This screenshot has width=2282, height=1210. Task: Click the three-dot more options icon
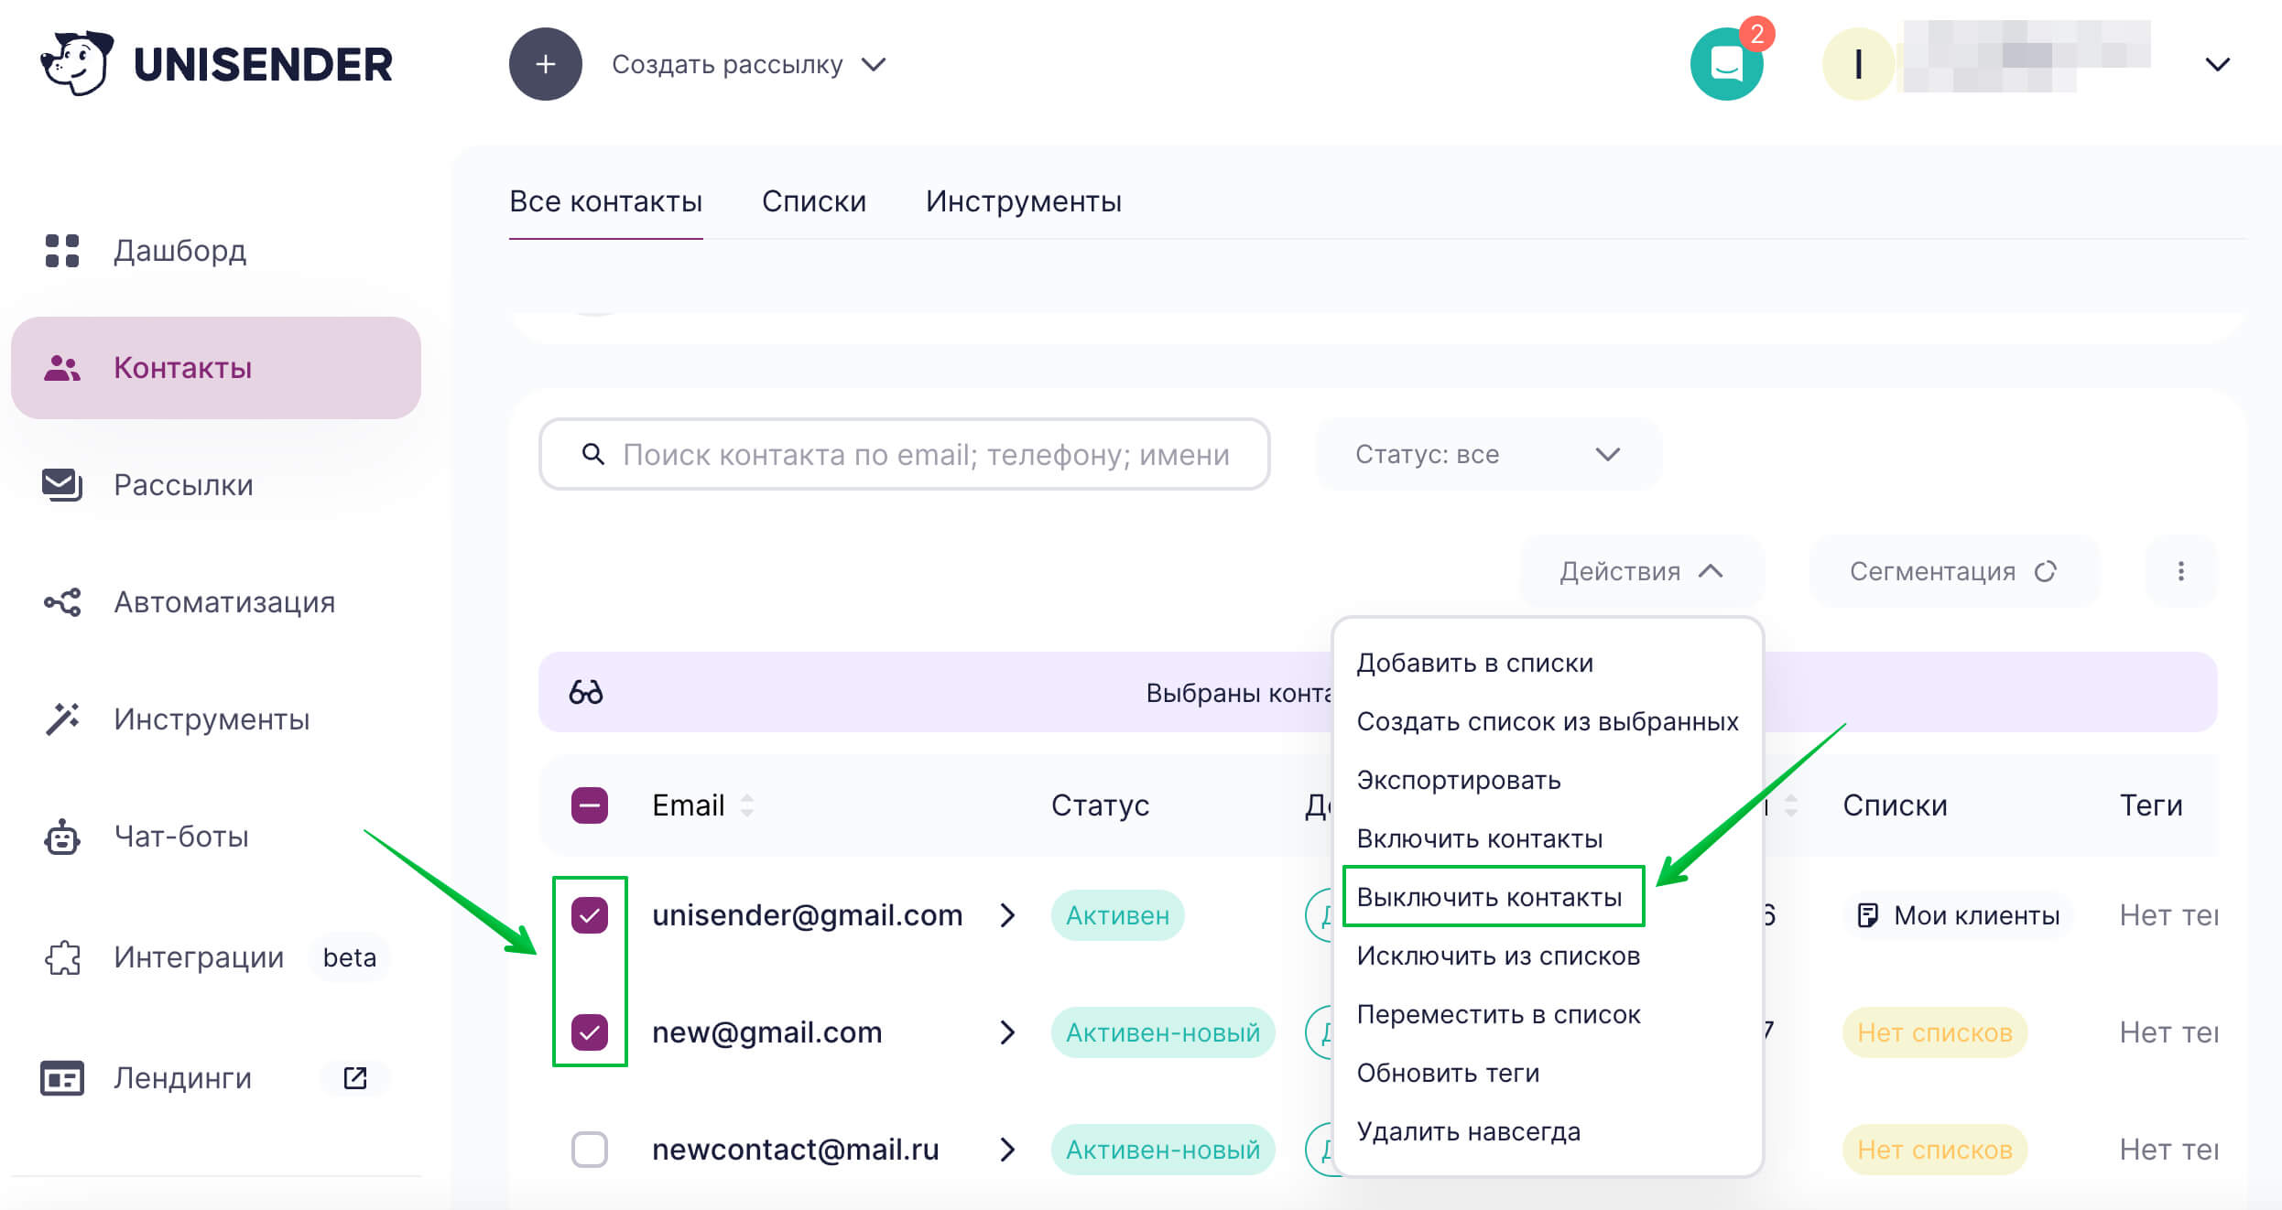coord(2180,572)
